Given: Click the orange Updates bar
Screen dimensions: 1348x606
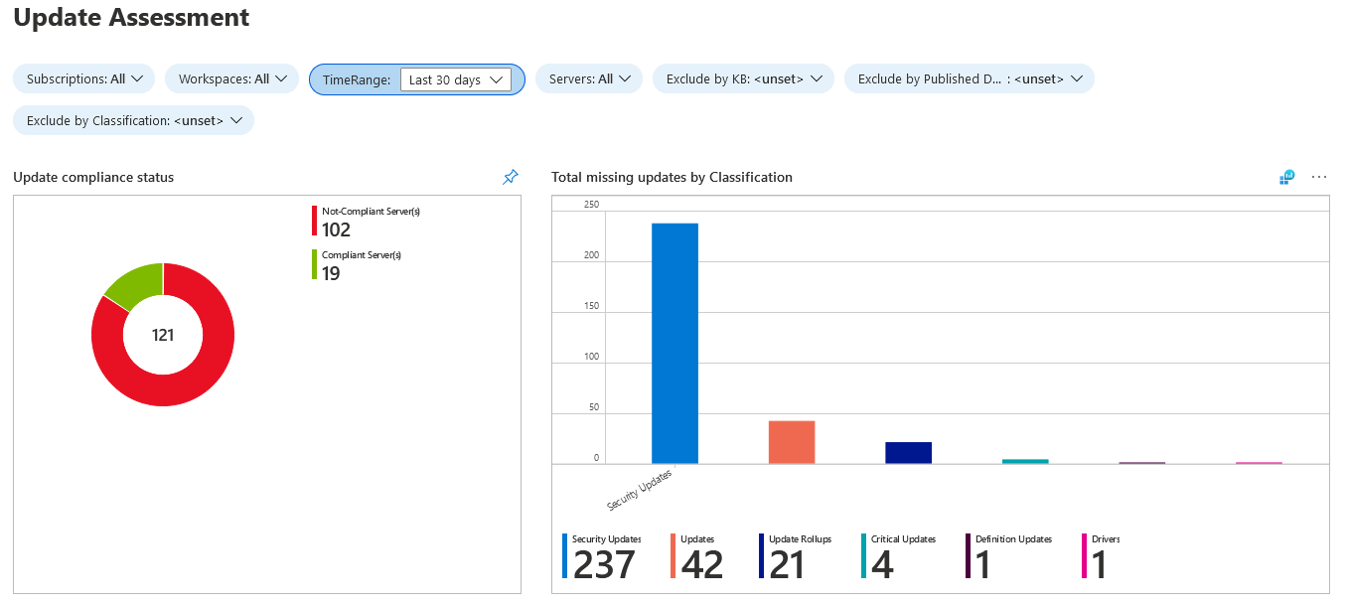Looking at the screenshot, I should pos(792,442).
